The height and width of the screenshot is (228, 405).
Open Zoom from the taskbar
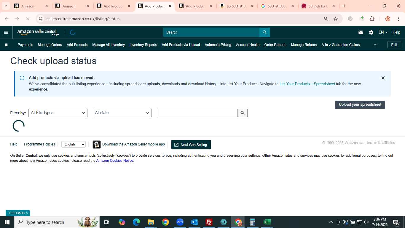click(x=180, y=222)
